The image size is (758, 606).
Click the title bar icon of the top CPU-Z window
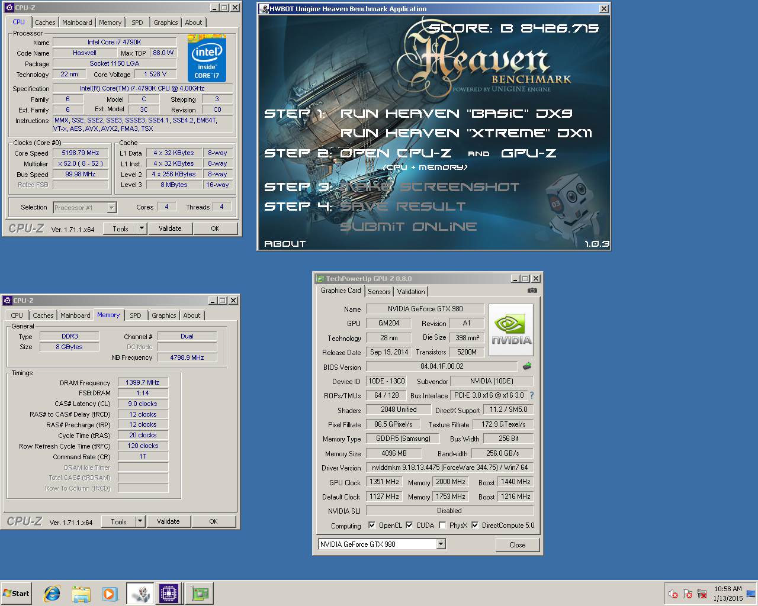8,8
